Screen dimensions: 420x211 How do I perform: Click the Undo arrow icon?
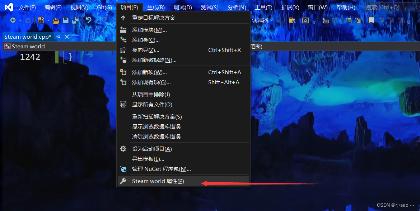click(x=88, y=20)
